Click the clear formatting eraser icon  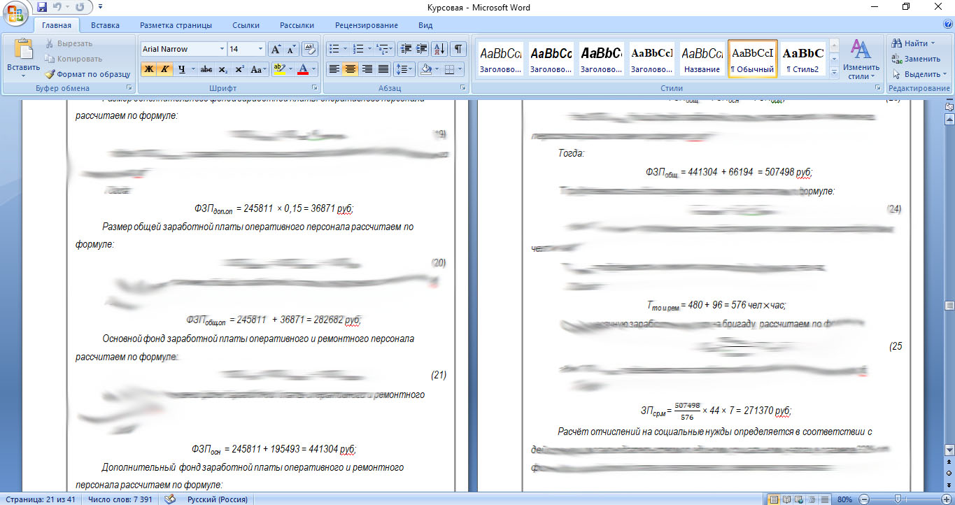tap(311, 49)
